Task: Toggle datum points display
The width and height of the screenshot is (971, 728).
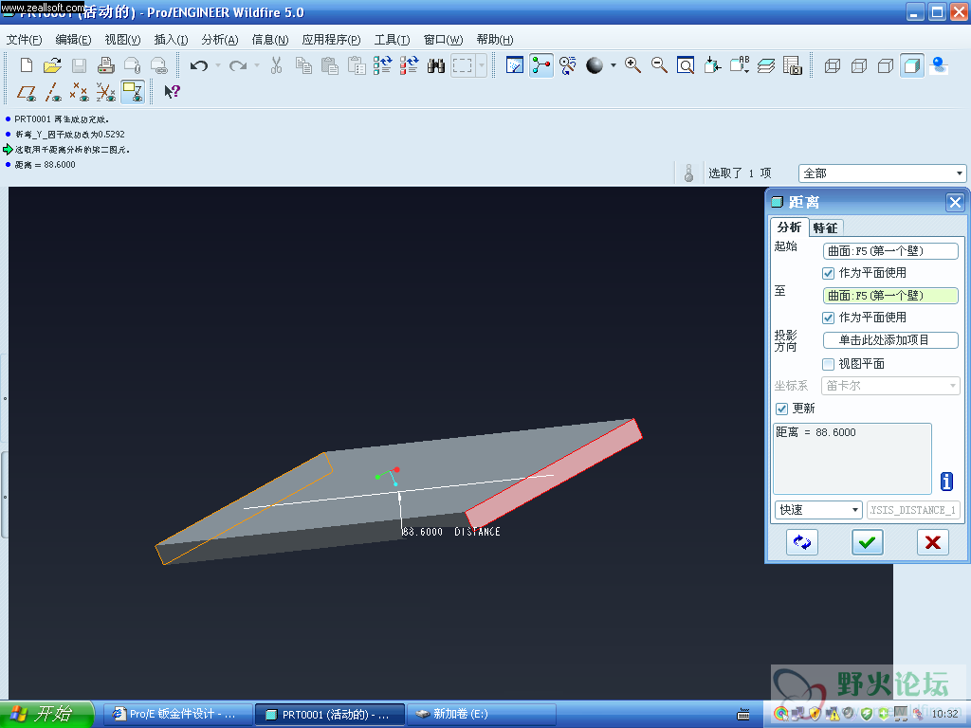Action: click(80, 92)
